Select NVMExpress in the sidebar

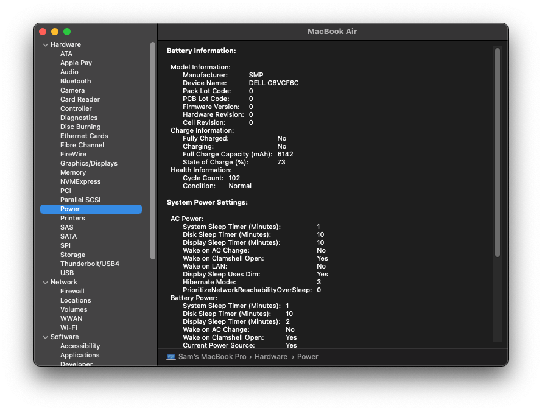pyautogui.click(x=80, y=181)
